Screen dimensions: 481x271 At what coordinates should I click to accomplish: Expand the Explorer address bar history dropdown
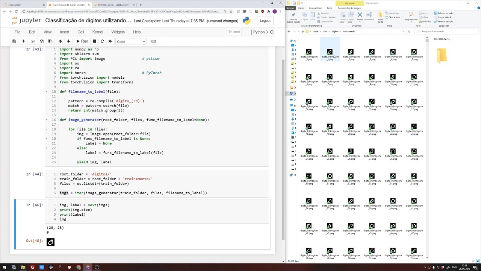(403, 32)
